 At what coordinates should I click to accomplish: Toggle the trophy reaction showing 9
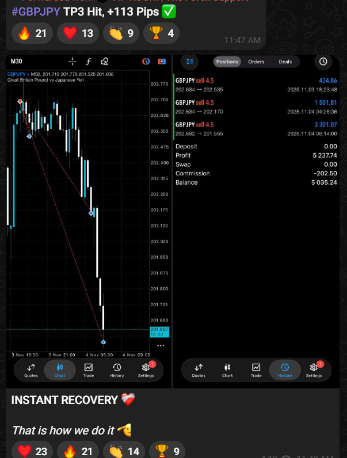(x=167, y=451)
